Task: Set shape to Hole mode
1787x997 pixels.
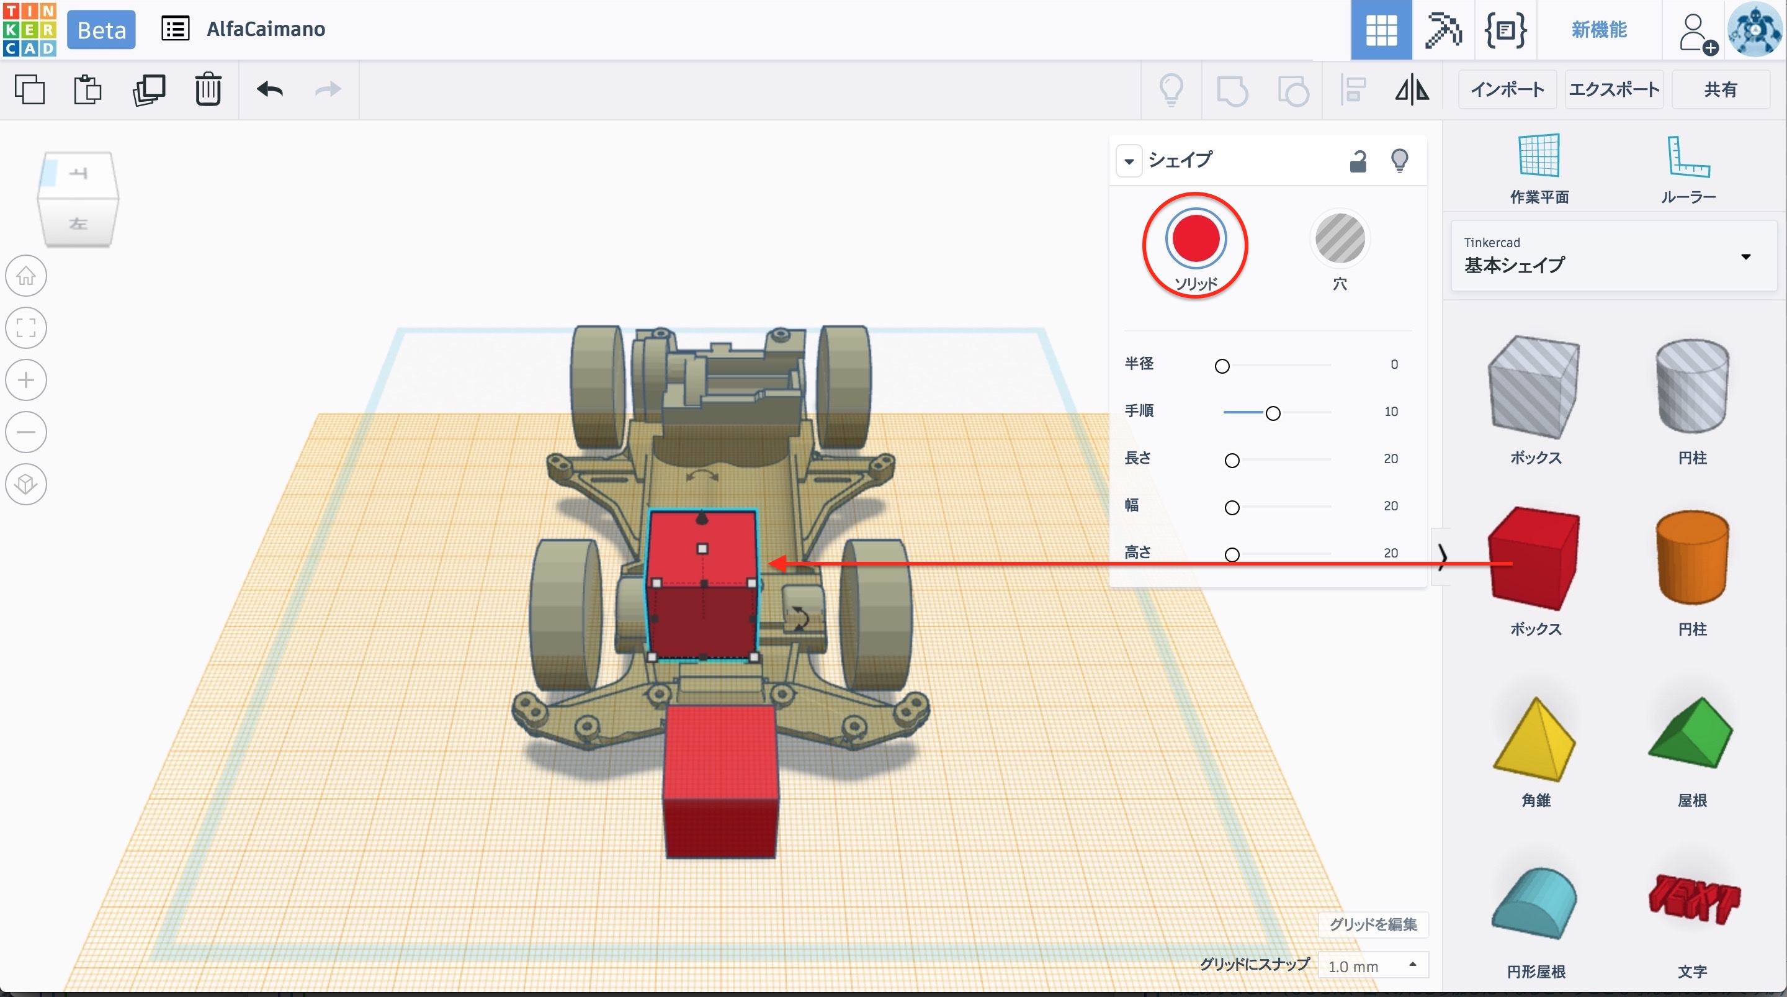Action: pyautogui.click(x=1340, y=239)
